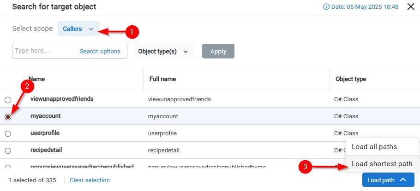Image resolution: width=420 pixels, height=191 pixels.
Task: Click the Clear selection link
Action: [90, 180]
